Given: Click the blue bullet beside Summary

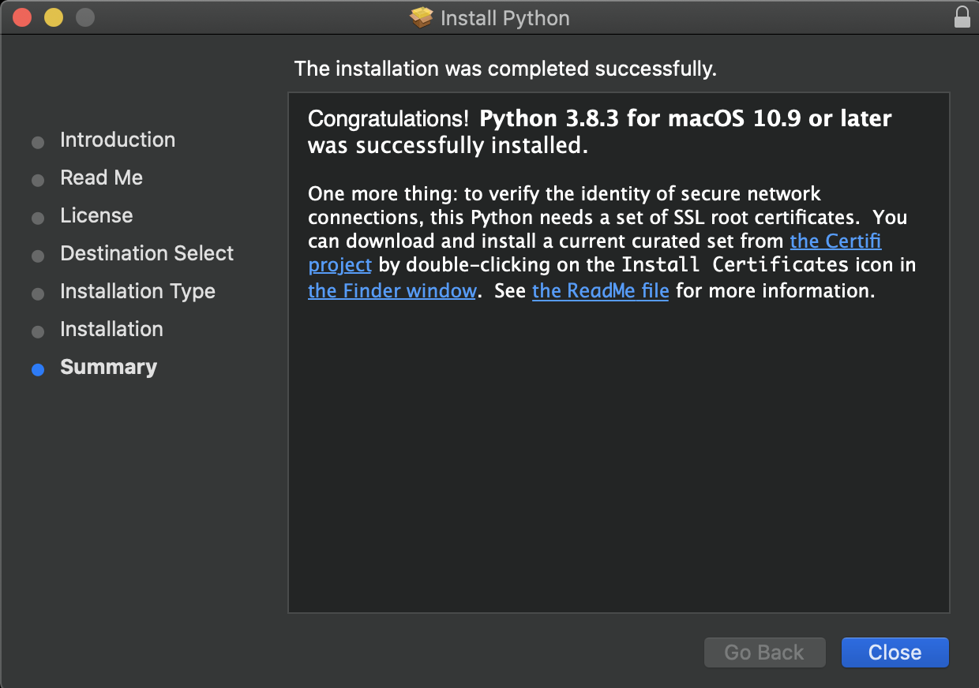Looking at the screenshot, I should click(38, 369).
